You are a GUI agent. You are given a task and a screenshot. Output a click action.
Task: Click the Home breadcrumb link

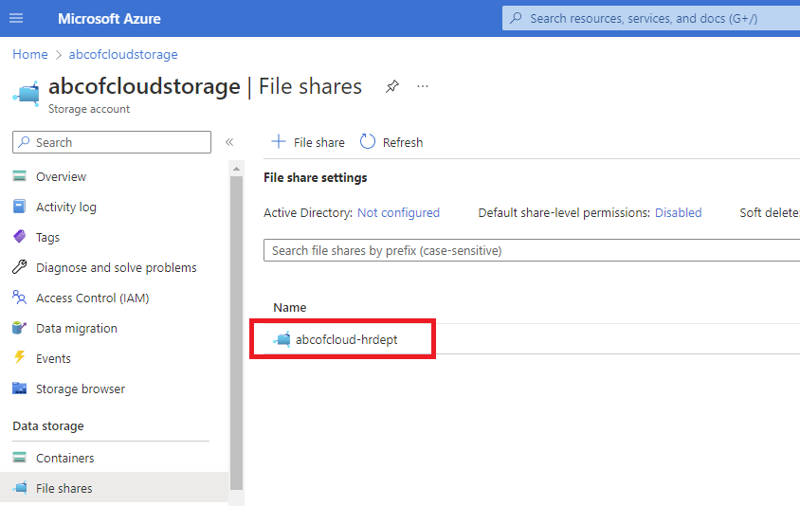30,55
